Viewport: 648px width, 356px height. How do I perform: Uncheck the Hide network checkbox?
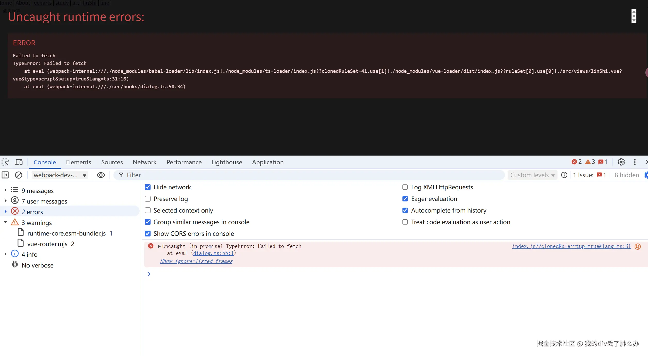coord(148,187)
